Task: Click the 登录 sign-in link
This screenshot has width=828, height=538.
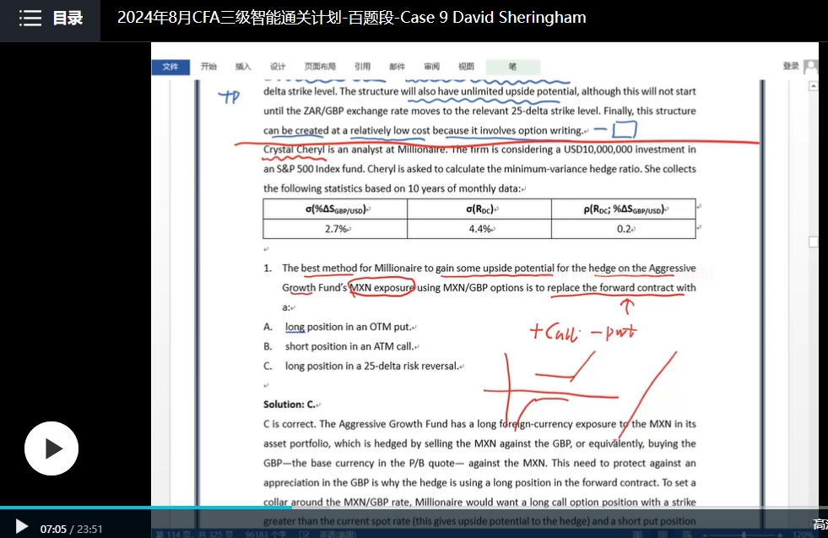Action: 791,66
